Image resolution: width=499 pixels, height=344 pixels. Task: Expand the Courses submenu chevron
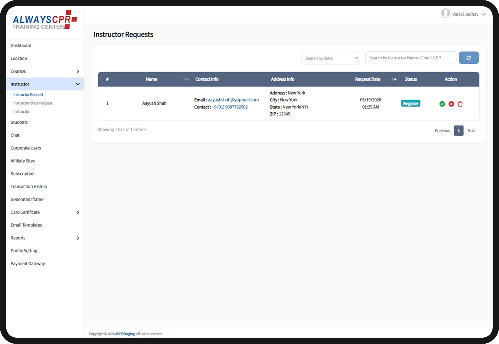tap(78, 71)
